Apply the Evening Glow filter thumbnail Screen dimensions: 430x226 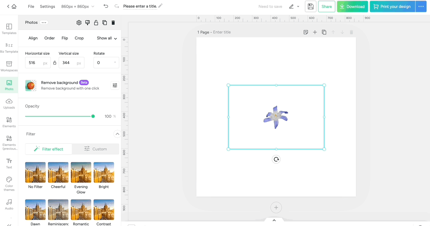click(x=81, y=172)
